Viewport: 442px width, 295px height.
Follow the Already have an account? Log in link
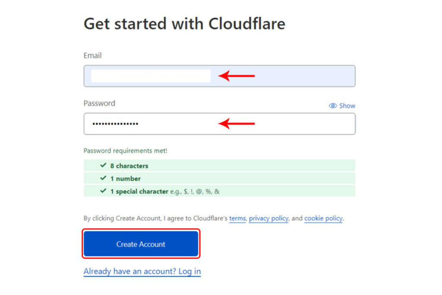142,271
